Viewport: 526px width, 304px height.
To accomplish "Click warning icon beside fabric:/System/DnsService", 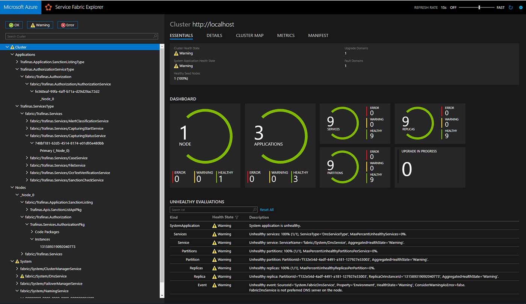I will pyautogui.click(x=22, y=276).
